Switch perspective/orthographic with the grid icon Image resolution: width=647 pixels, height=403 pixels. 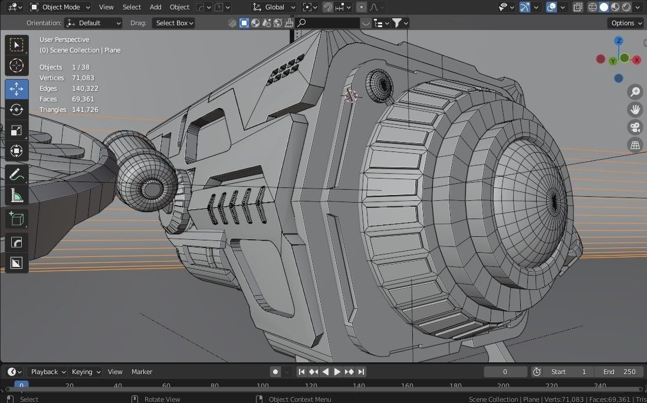point(635,145)
